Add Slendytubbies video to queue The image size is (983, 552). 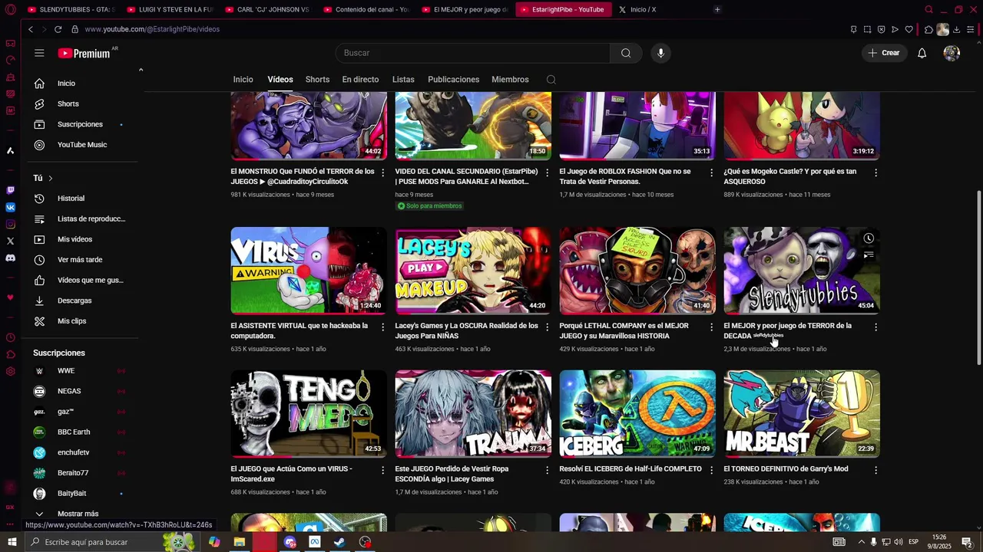[869, 255]
